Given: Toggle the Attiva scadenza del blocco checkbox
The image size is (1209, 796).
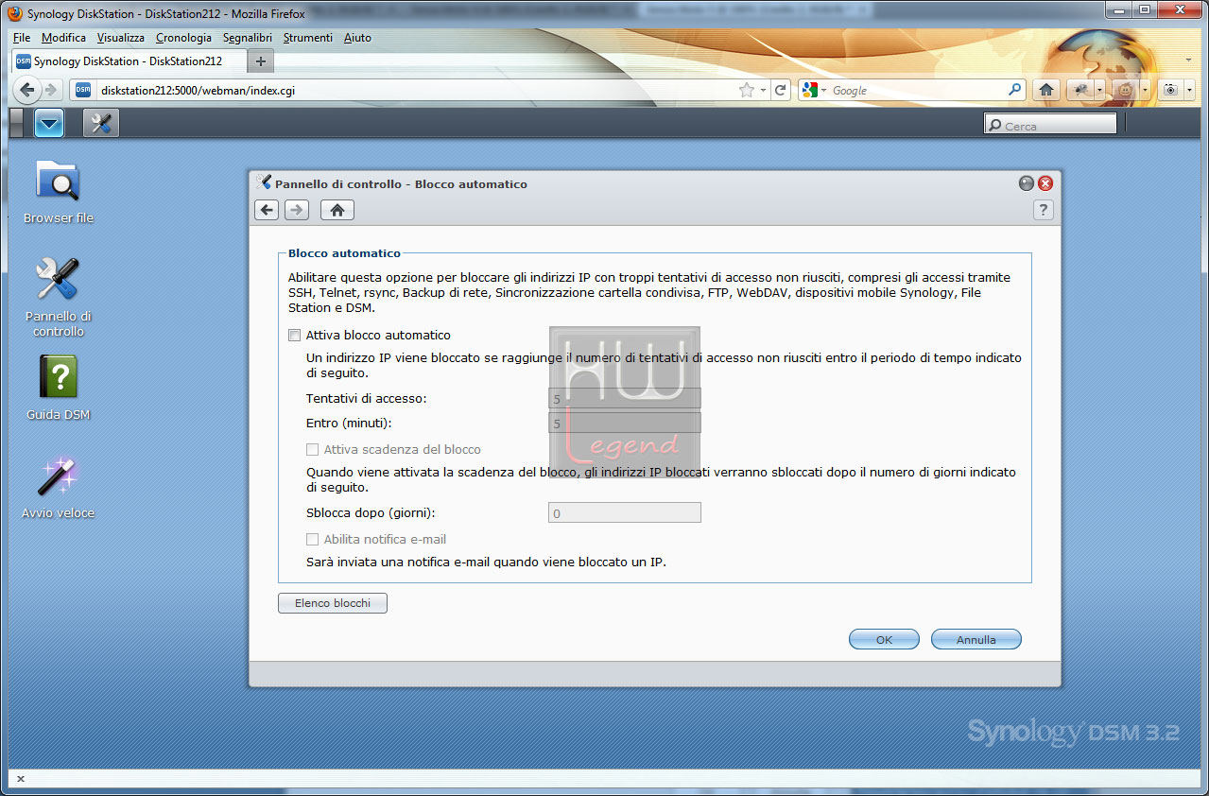Looking at the screenshot, I should point(313,450).
